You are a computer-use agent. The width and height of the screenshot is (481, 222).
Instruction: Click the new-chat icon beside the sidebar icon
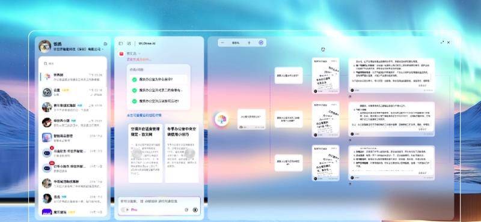coord(129,43)
